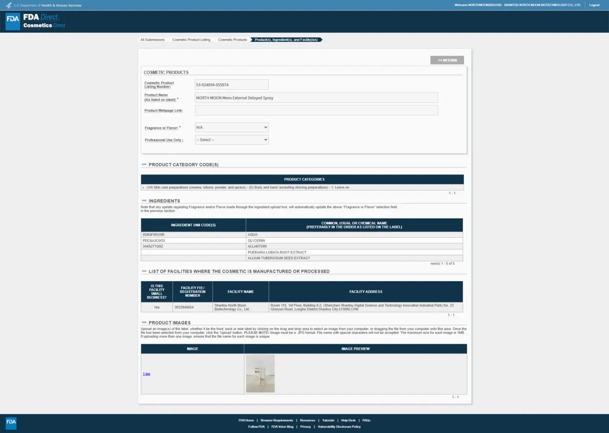
Task: Click the ALLANTOIN ingredient cell
Action: pyautogui.click(x=354, y=247)
